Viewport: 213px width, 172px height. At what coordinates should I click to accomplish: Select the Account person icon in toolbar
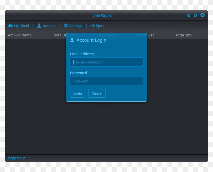coord(39,26)
